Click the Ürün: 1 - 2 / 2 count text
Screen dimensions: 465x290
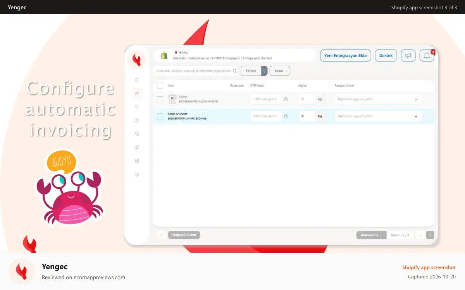point(400,235)
